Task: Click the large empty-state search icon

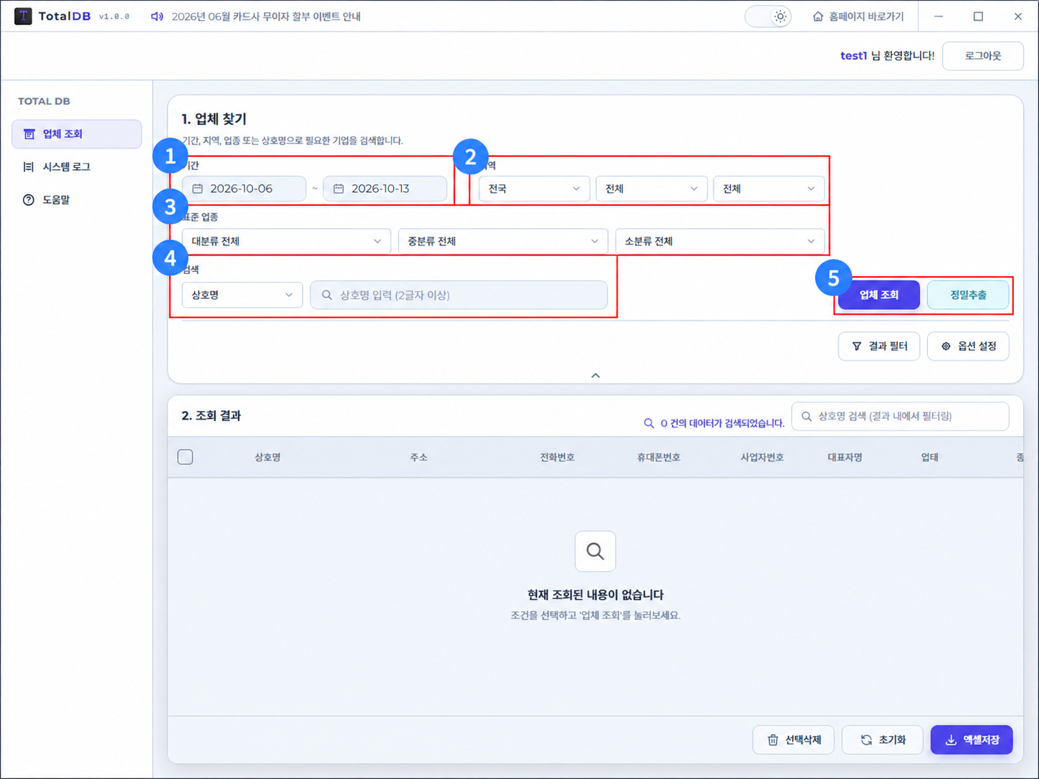Action: [x=596, y=552]
